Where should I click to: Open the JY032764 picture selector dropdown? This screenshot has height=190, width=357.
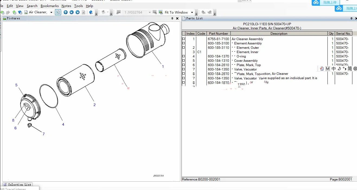pos(149,12)
